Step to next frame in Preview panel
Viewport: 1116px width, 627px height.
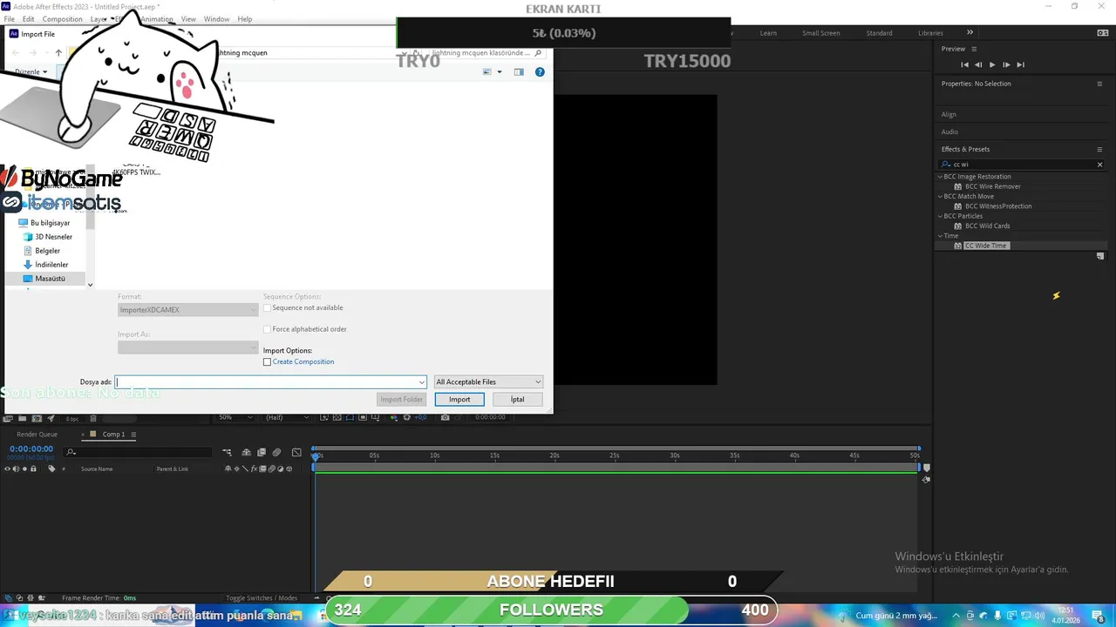tap(1006, 64)
